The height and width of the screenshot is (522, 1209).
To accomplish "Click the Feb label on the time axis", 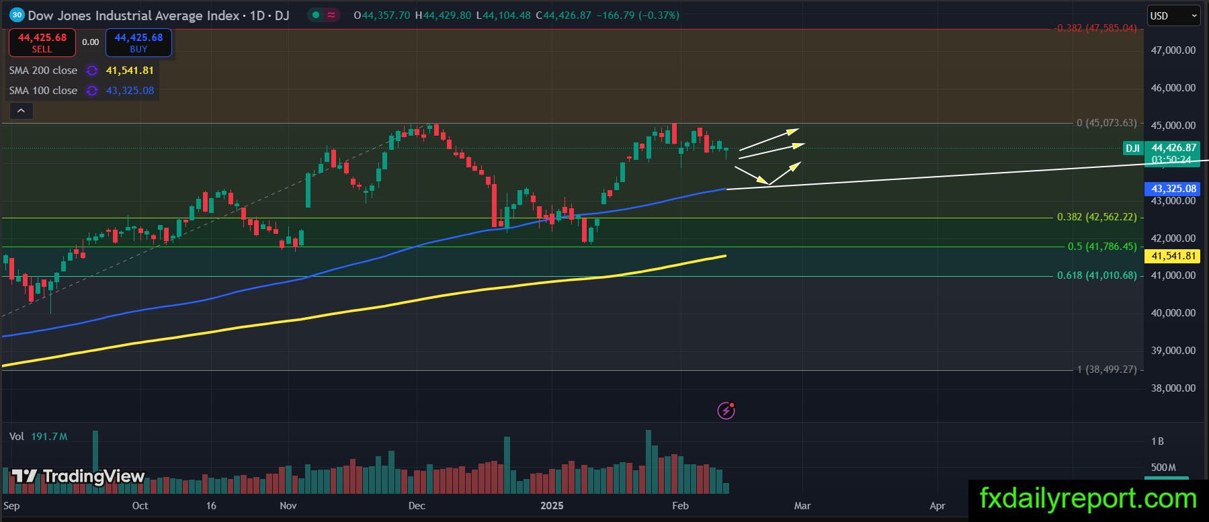I will pyautogui.click(x=680, y=506).
